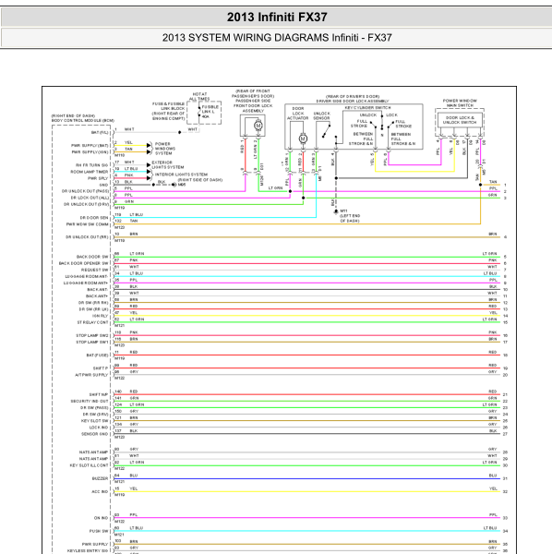Click the "IGN RLY" terminal label
Screen dimensions: 552x554
[100, 316]
